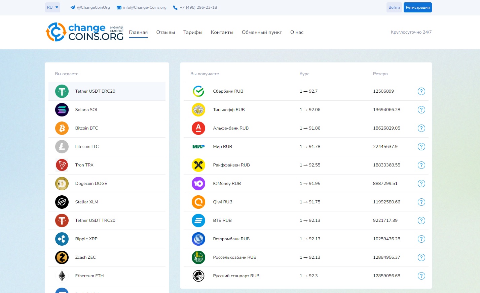This screenshot has width=480, height=293.
Task: Select the Litecoin LTC coin icon
Action: 62,147
